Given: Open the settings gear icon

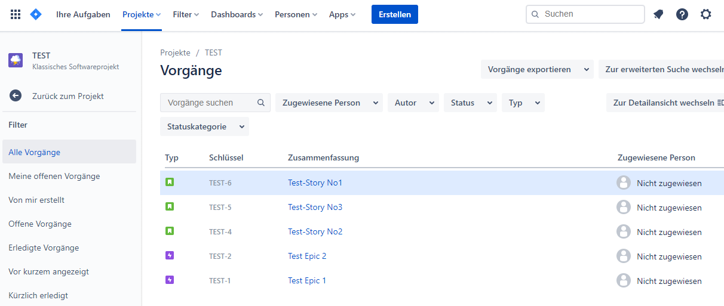Looking at the screenshot, I should (x=706, y=14).
